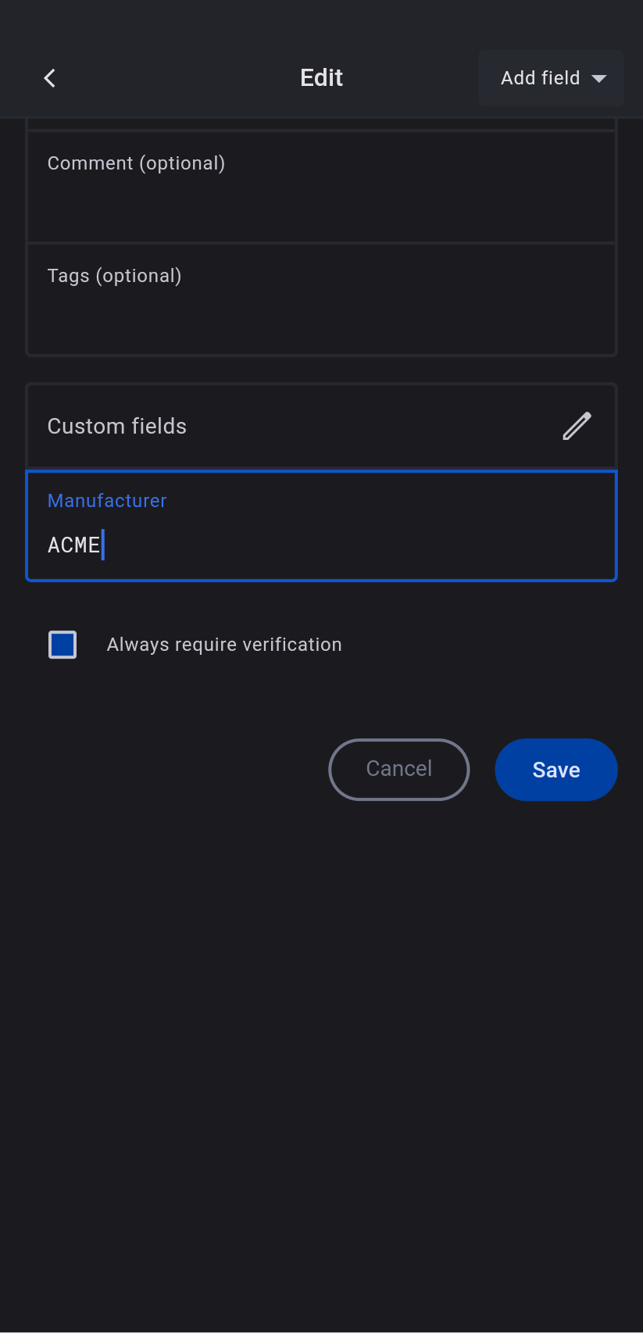The height and width of the screenshot is (1333, 643).
Task: Click the Tags (optional) placeholder label
Action: (114, 276)
